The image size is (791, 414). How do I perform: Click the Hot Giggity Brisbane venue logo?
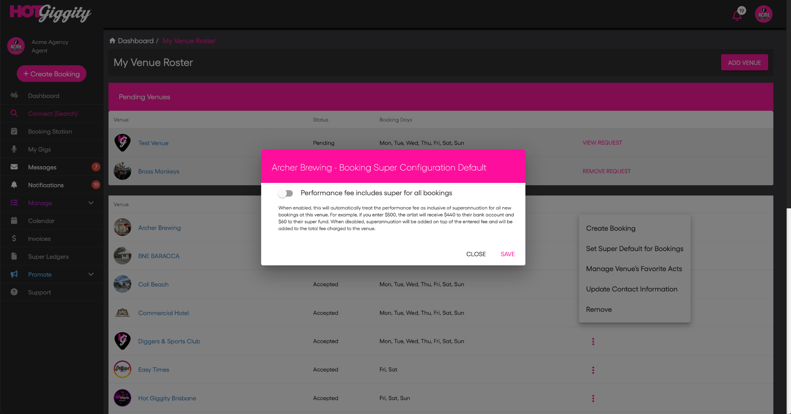pyautogui.click(x=122, y=398)
